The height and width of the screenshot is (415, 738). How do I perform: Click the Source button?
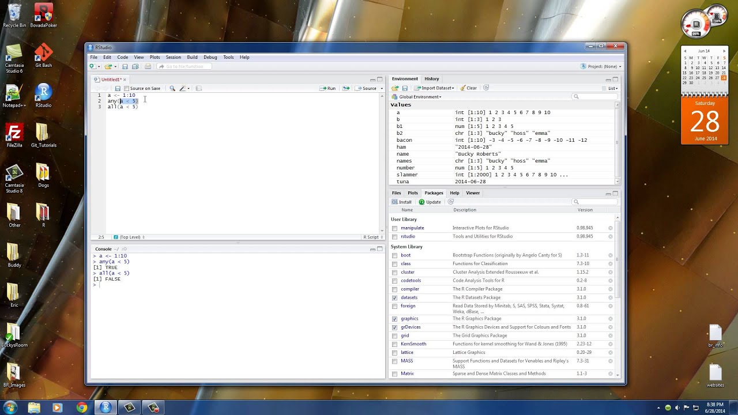(x=366, y=88)
